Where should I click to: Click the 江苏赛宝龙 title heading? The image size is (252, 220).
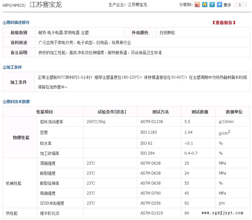(46, 5)
